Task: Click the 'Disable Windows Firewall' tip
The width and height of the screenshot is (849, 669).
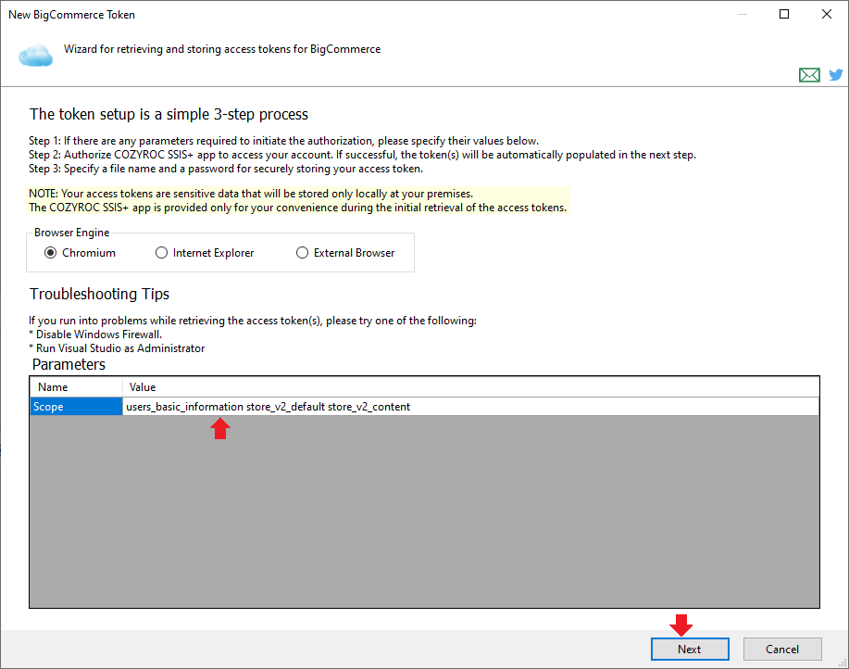Action: (96, 334)
